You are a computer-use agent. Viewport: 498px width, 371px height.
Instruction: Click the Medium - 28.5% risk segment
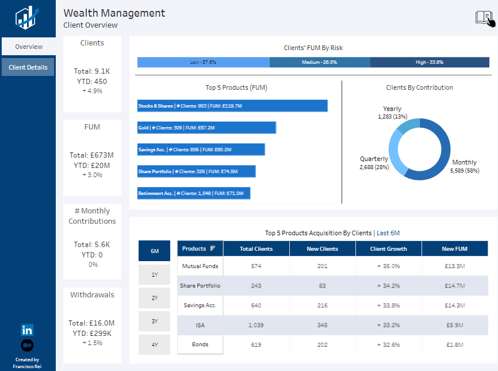[x=320, y=62]
